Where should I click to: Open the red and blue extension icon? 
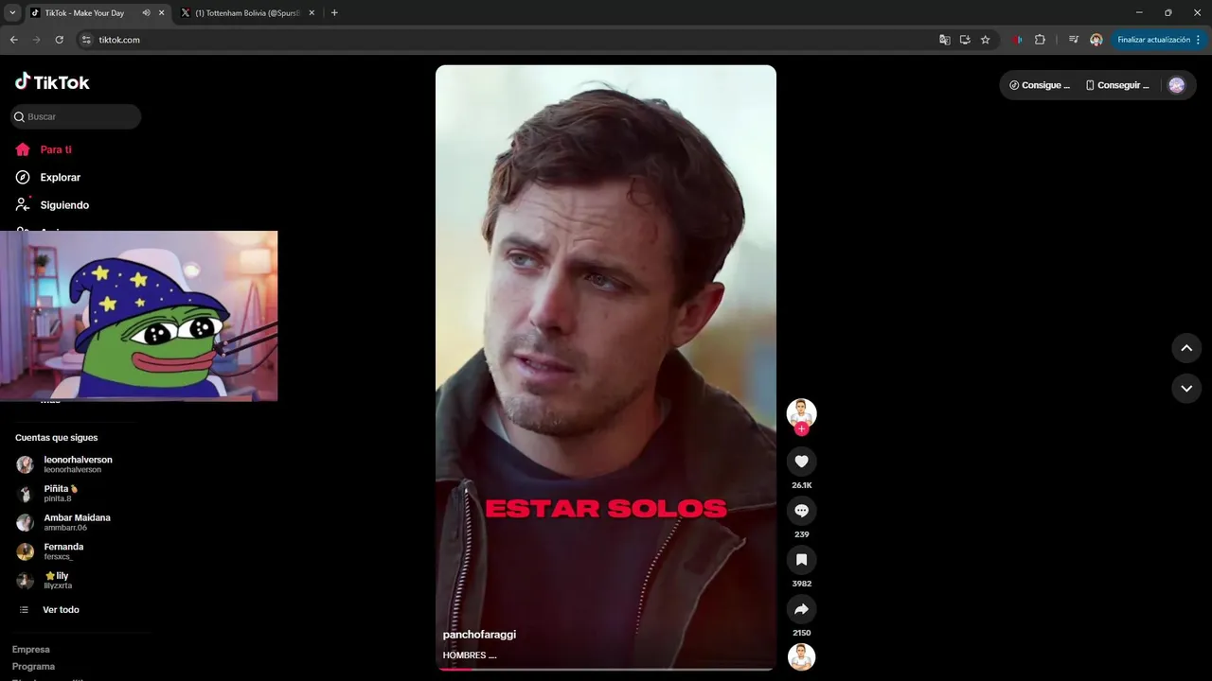pyautogui.click(x=1017, y=40)
